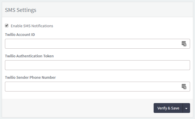Click the Verify & Save button
This screenshot has height=119, width=195.
(168, 108)
